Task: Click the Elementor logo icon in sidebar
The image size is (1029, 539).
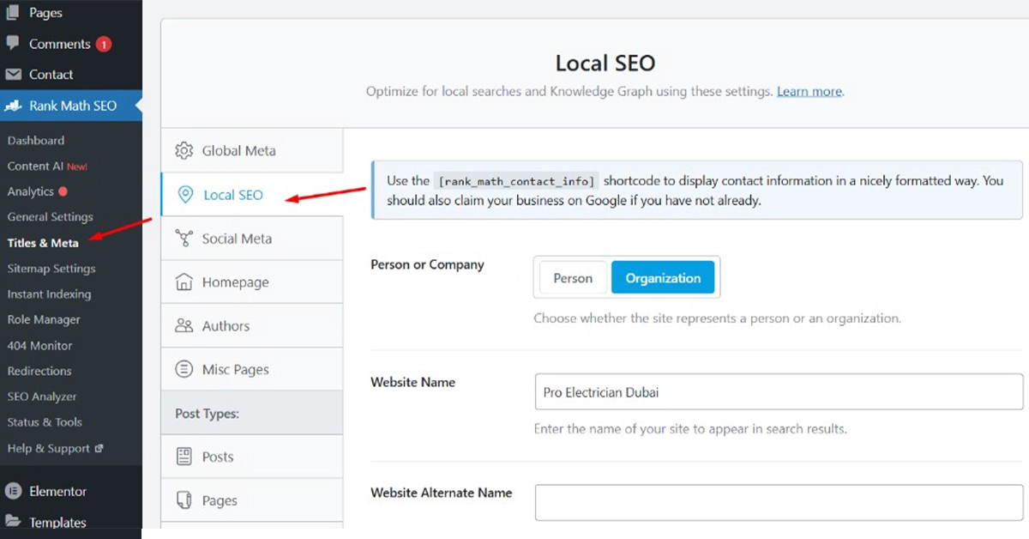Action: 13,492
